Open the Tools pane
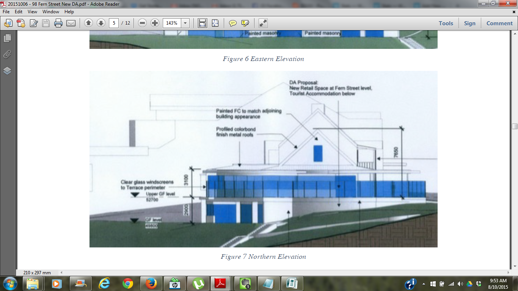Viewport: 518px width, 291px height. coord(446,23)
